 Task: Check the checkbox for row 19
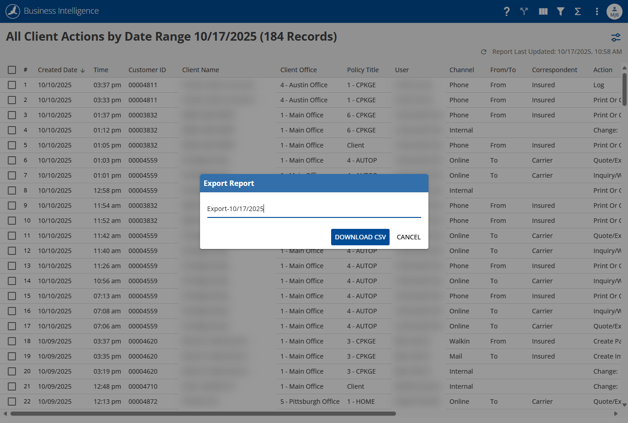pyautogui.click(x=12, y=356)
